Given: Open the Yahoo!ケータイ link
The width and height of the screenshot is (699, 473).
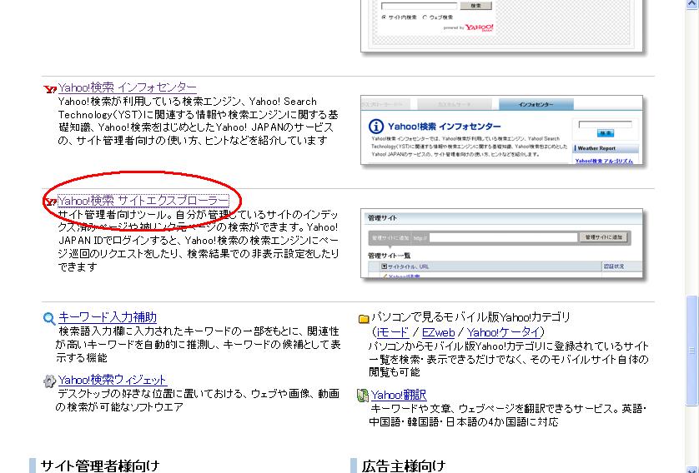Looking at the screenshot, I should coord(504,332).
